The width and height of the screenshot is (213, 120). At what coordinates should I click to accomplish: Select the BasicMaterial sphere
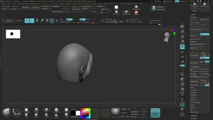(x=136, y=7)
